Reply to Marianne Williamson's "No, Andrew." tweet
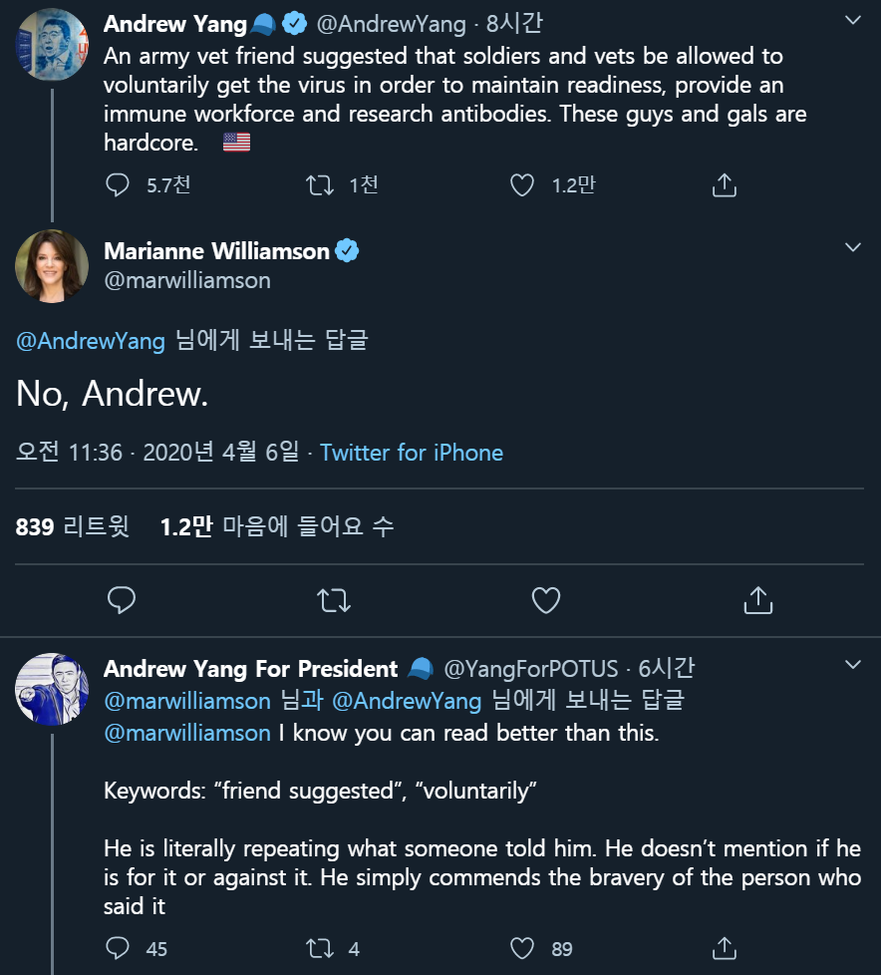Screen dimensions: 881x975 (x=122, y=599)
